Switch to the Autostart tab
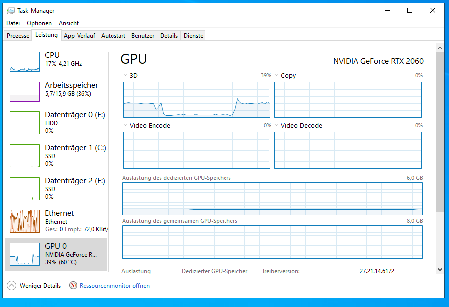The image size is (449, 307). [113, 36]
